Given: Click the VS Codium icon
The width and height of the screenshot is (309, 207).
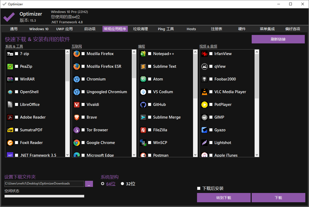Looking at the screenshot, I should 143,92.
